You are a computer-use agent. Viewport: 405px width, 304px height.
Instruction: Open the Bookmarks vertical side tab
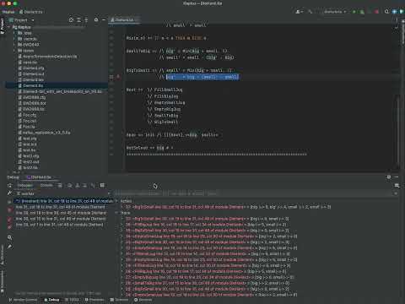click(3, 281)
